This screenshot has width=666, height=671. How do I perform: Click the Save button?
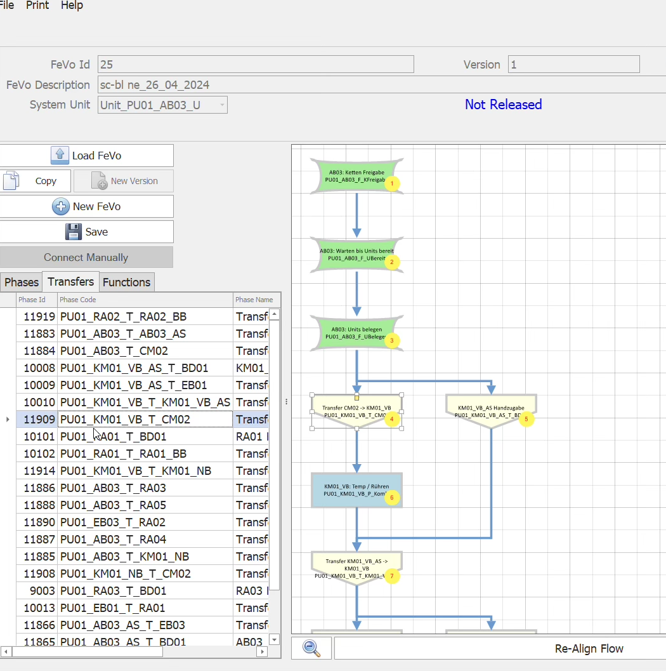point(86,232)
